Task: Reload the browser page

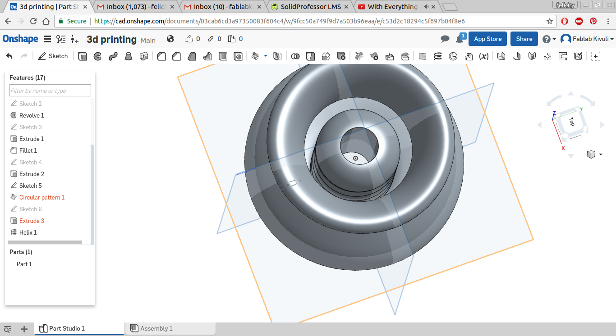Action: click(x=33, y=21)
